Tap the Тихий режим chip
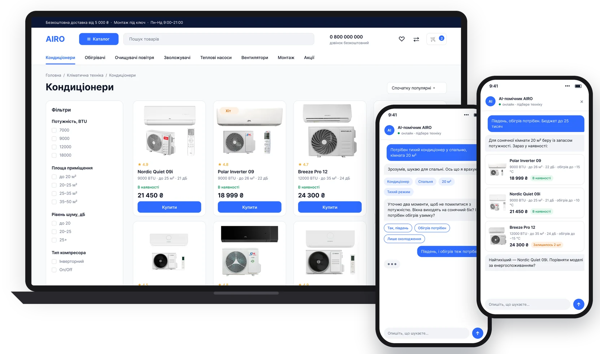The height and width of the screenshot is (354, 600). [x=399, y=192]
